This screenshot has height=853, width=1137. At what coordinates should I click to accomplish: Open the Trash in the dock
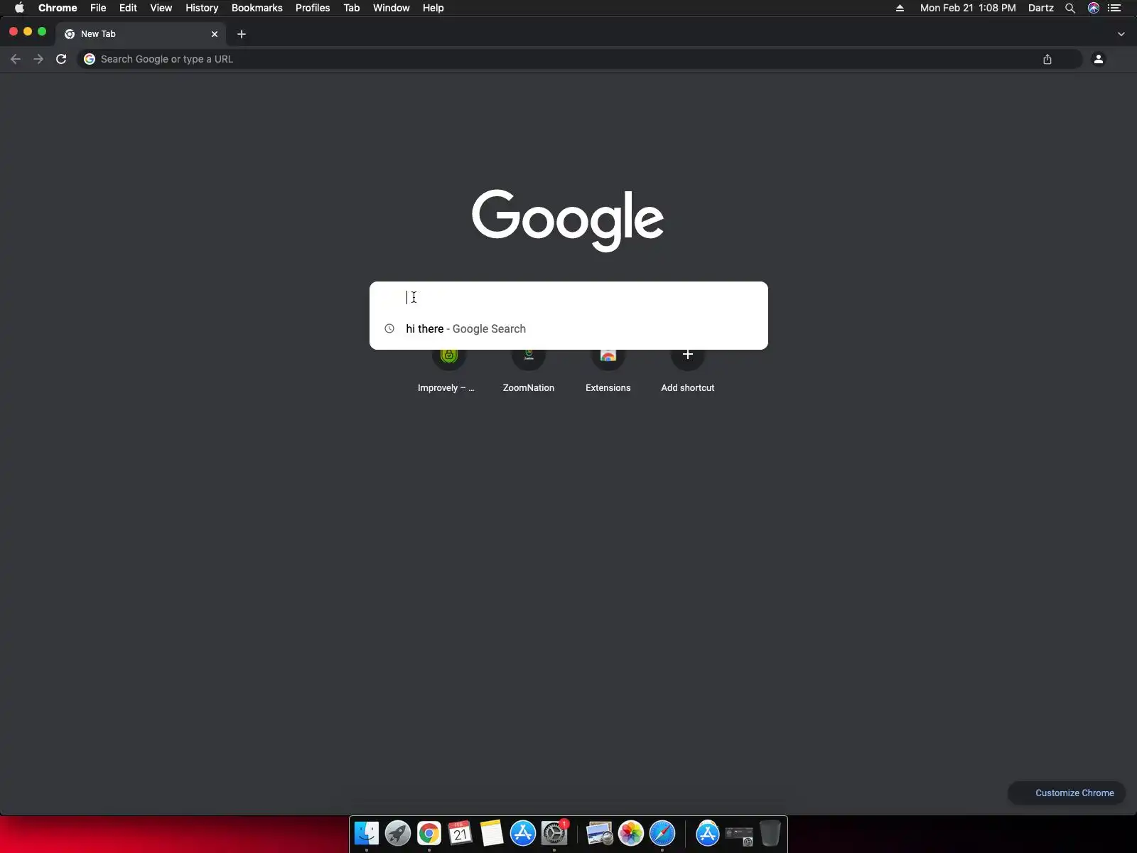770,833
